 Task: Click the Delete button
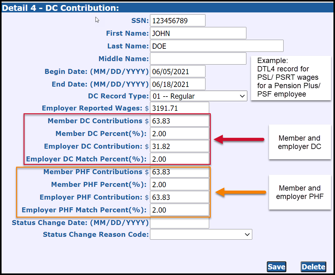pyautogui.click(x=313, y=267)
